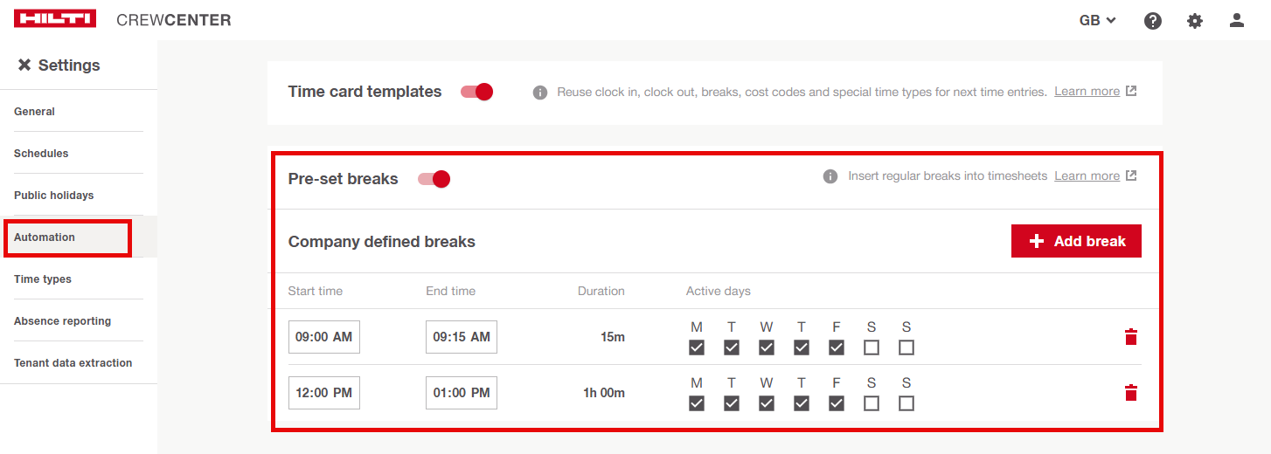Open the 01:00 PM end time picker
This screenshot has width=1271, height=454.
pos(462,393)
